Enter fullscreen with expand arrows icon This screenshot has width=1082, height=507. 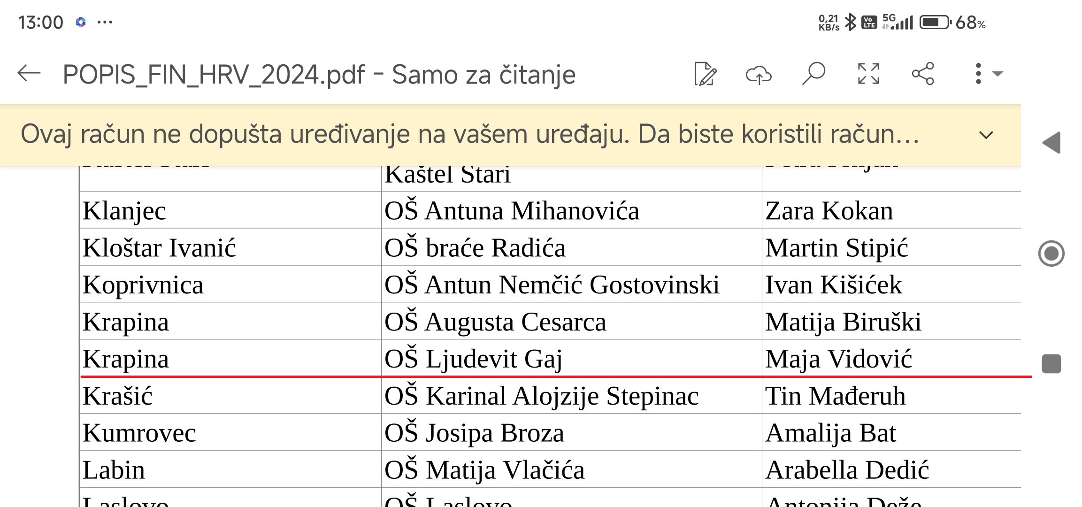click(x=868, y=74)
